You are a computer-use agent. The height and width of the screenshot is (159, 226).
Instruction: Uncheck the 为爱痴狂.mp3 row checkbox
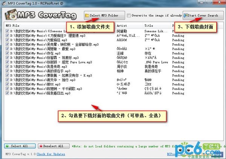tap(7, 40)
